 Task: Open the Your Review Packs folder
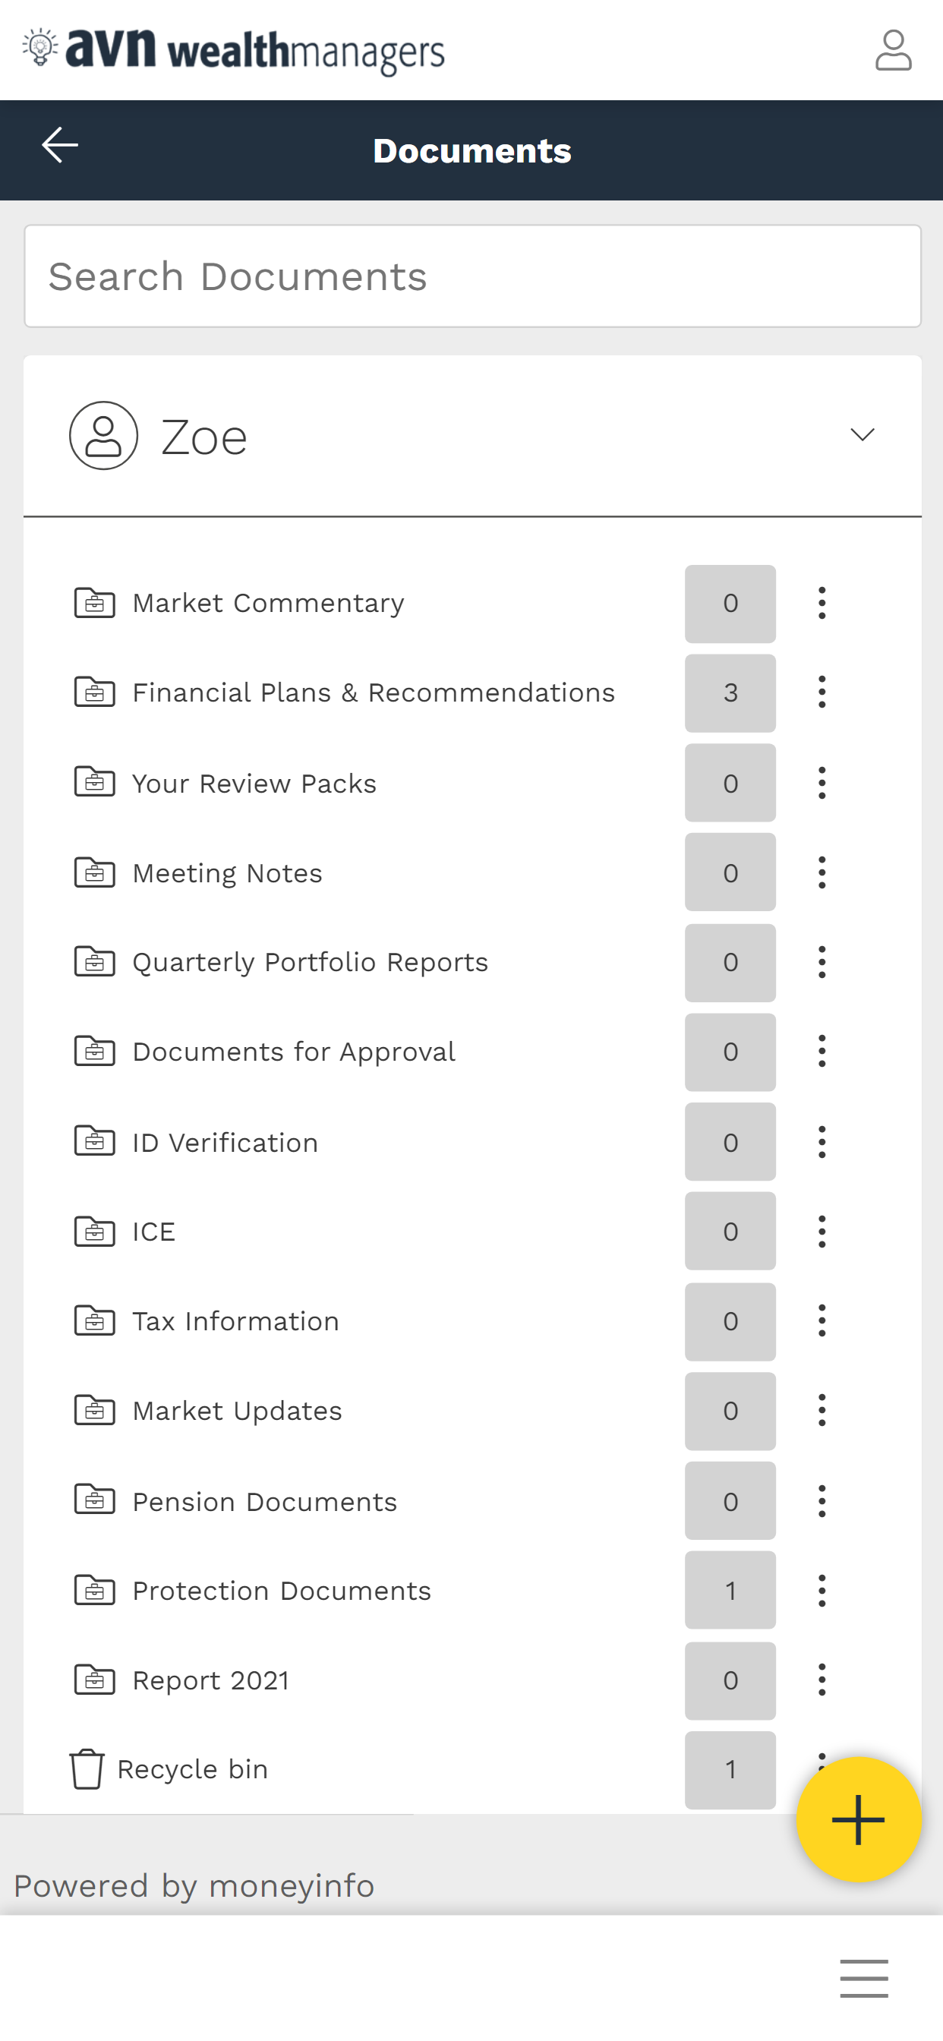click(x=254, y=783)
